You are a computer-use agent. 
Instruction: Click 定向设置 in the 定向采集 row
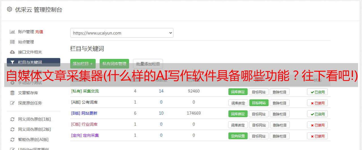(238, 136)
